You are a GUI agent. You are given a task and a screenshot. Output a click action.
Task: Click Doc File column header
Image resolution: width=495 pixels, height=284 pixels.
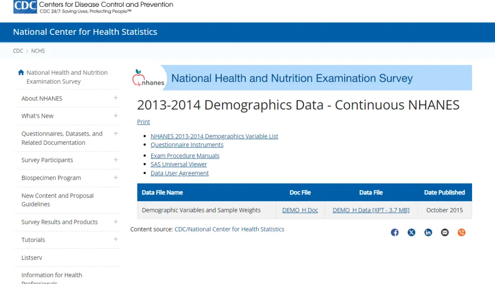pyautogui.click(x=300, y=192)
